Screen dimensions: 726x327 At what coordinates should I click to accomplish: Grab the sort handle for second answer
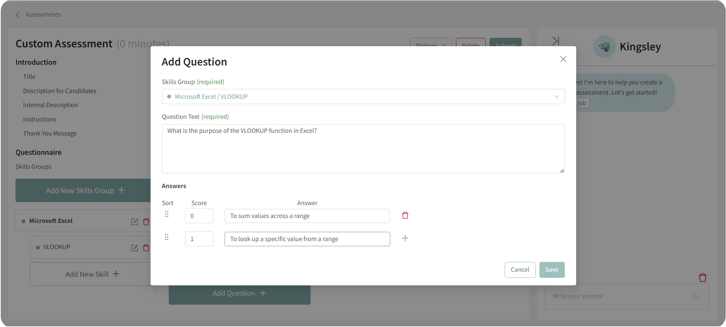pos(166,237)
